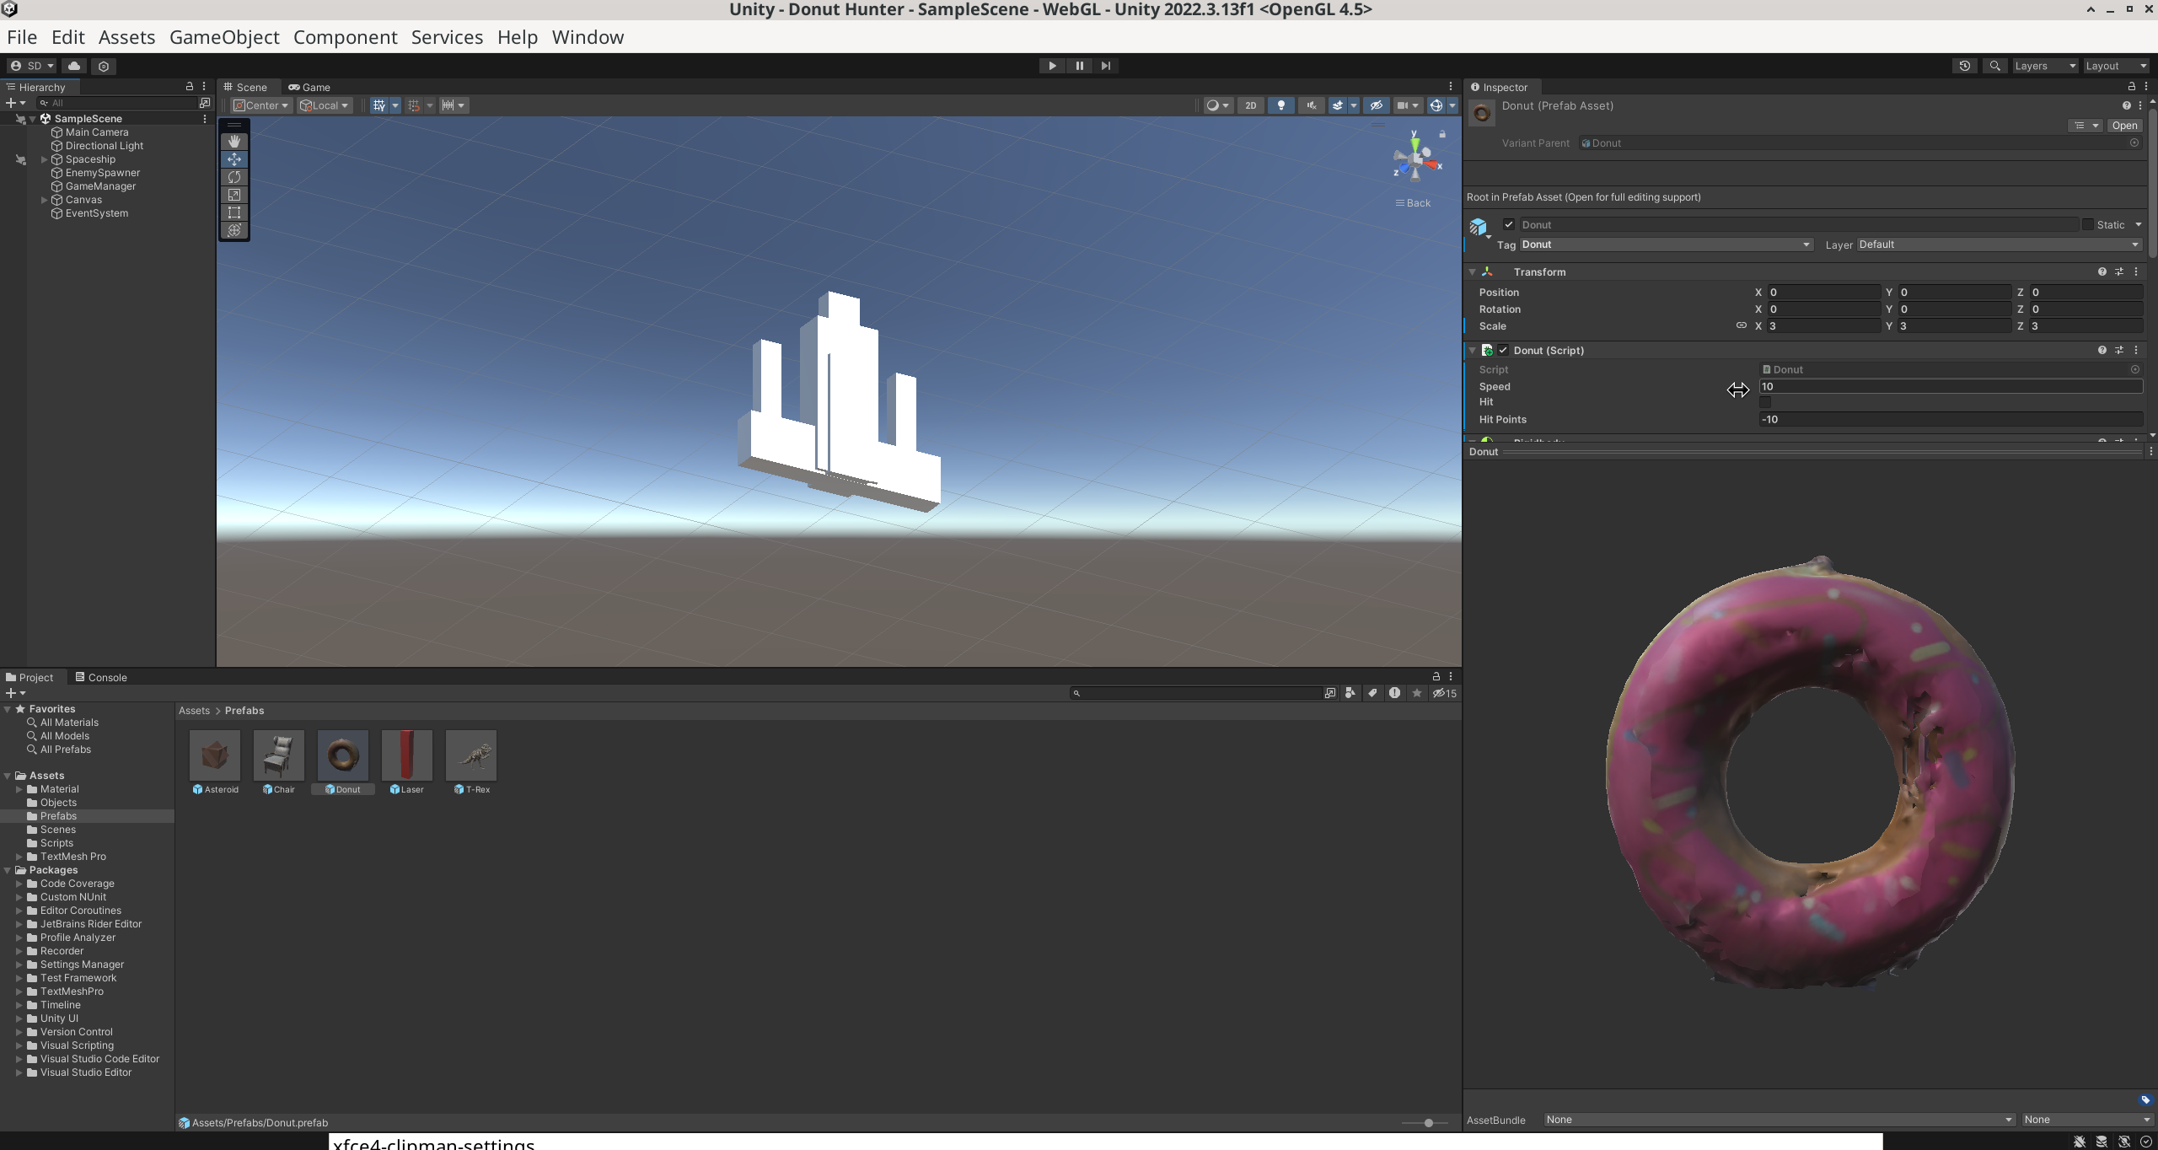Viewport: 2158px width, 1150px height.
Task: Select the Rect transform tool
Action: coord(234,212)
